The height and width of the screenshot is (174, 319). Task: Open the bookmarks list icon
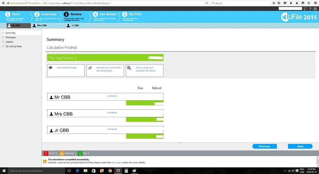[x=279, y=3]
